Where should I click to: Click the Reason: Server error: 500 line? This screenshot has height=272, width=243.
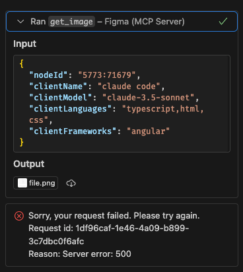(x=80, y=254)
